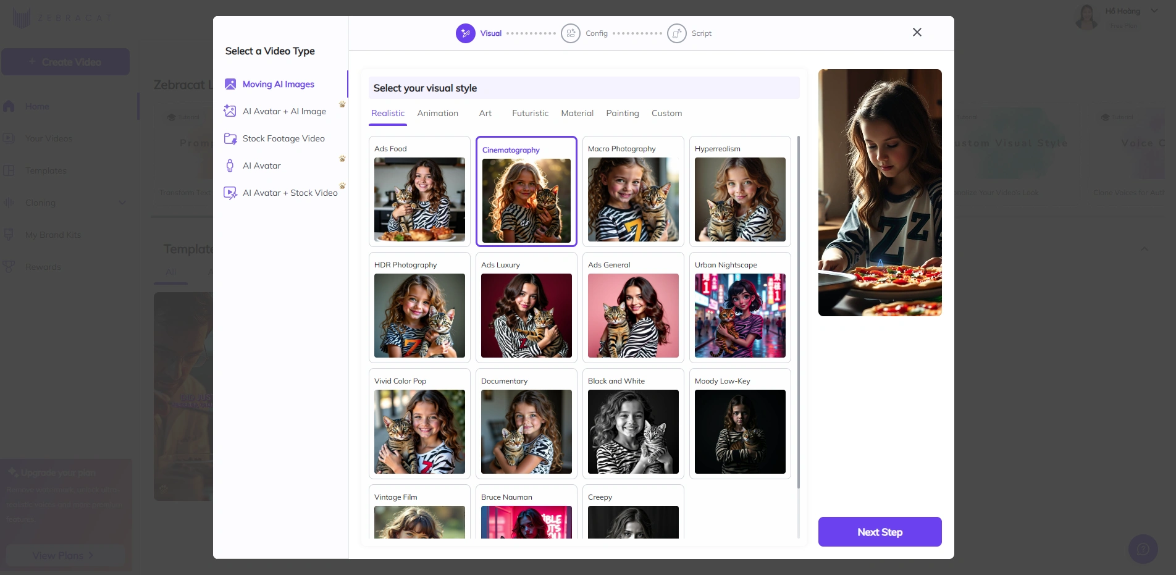
Task: Select the HDR Photography visual style
Action: (419, 308)
